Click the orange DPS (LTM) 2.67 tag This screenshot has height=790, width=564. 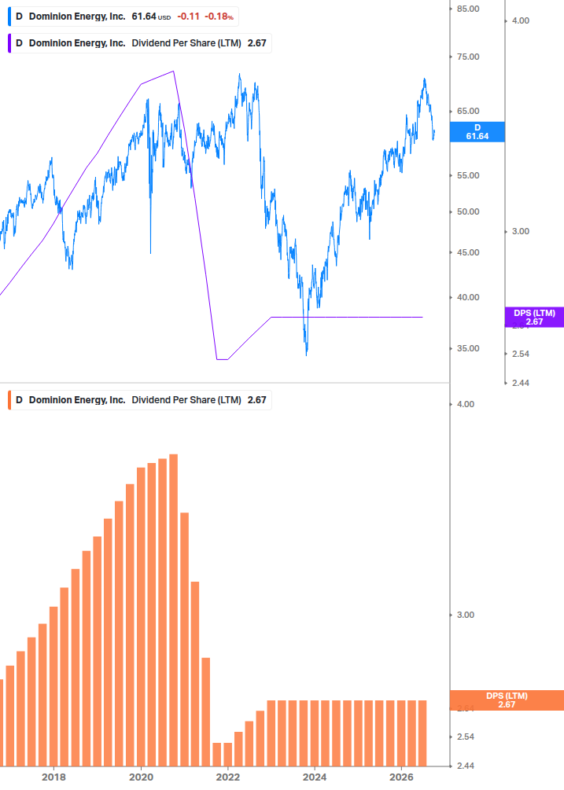(x=507, y=700)
